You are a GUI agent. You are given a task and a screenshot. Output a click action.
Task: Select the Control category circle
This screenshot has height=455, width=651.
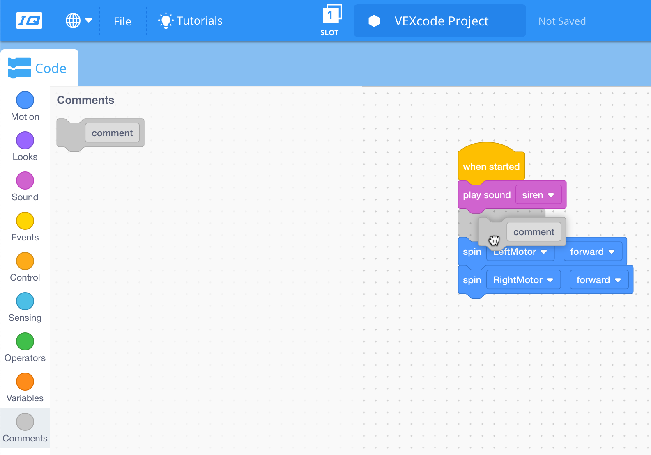25,261
